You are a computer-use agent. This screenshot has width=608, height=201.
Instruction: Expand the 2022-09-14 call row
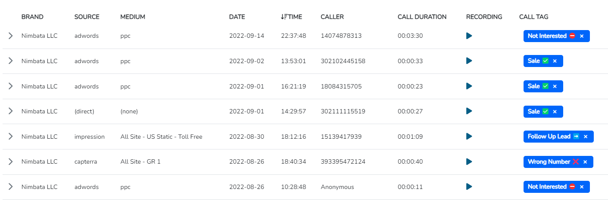(10, 36)
